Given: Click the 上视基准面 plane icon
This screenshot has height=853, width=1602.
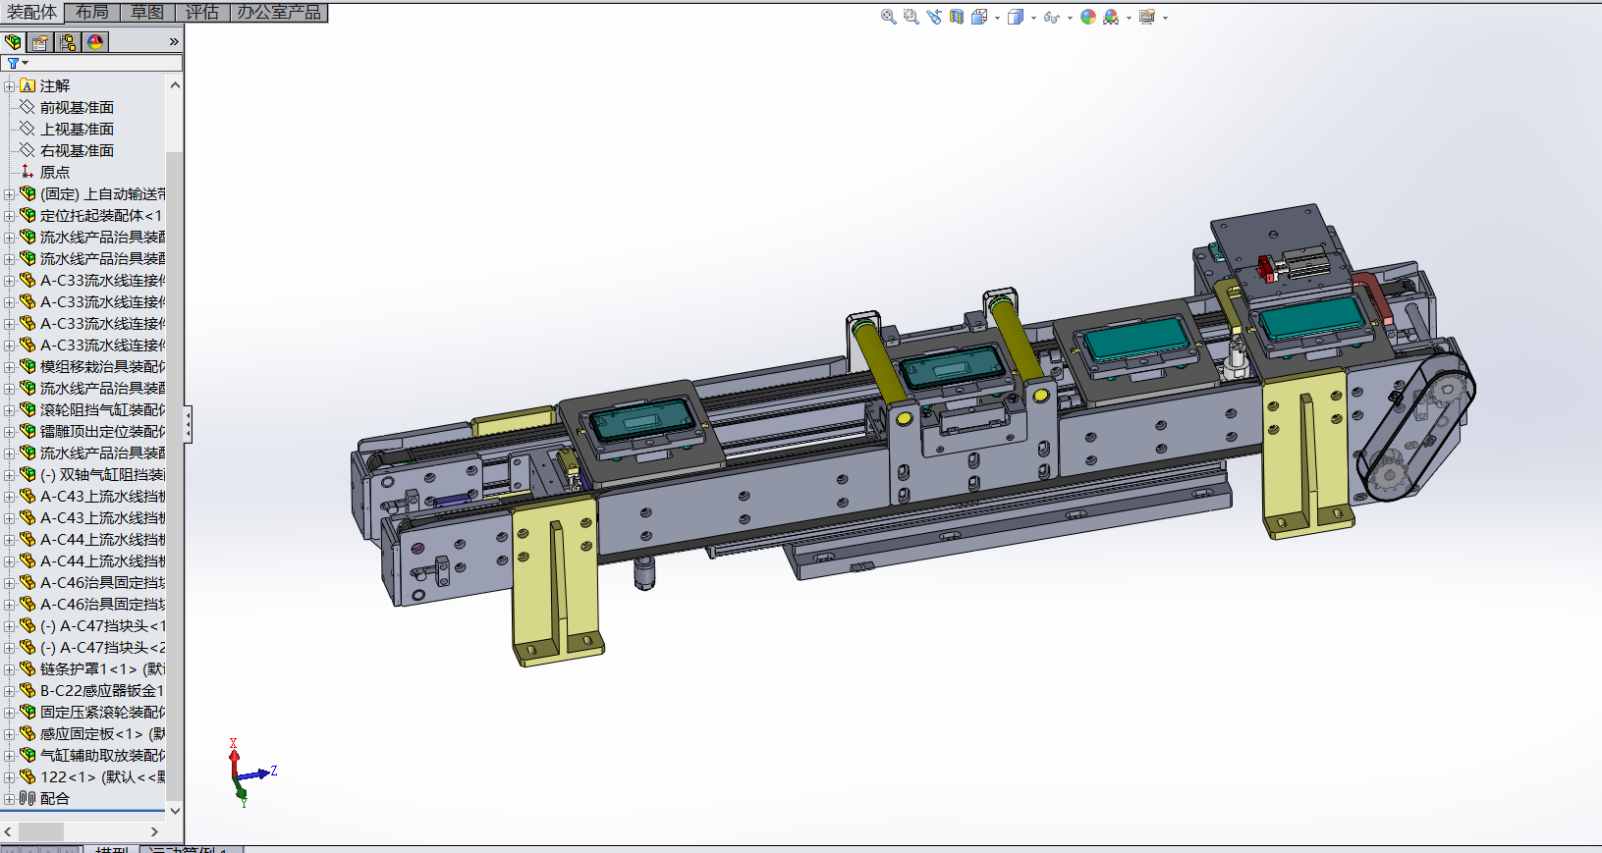Looking at the screenshot, I should click(x=28, y=129).
